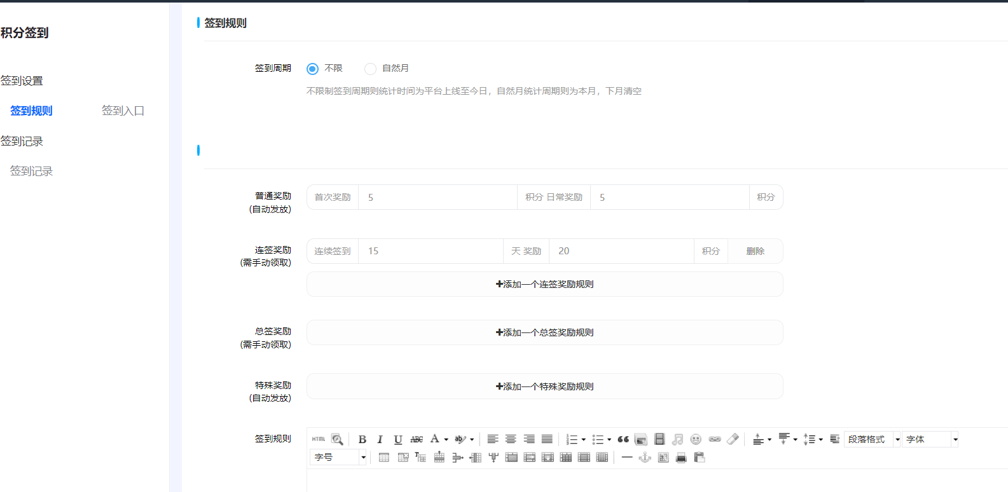Expand the 字号 font size dropdown

(363, 458)
